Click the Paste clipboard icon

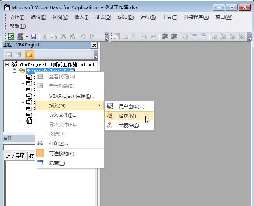[x=63, y=37]
